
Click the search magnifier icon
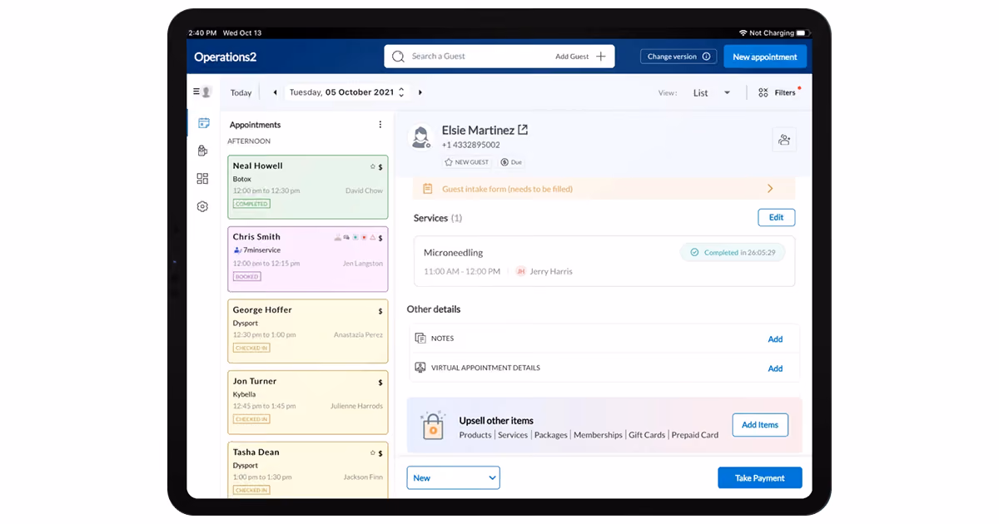click(x=398, y=57)
